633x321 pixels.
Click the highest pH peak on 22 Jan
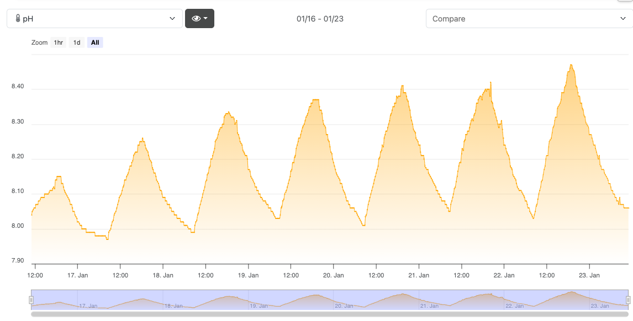click(571, 65)
